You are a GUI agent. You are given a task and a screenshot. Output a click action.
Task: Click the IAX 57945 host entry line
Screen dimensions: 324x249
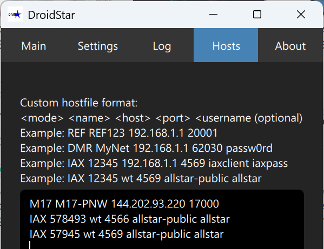[127, 234]
